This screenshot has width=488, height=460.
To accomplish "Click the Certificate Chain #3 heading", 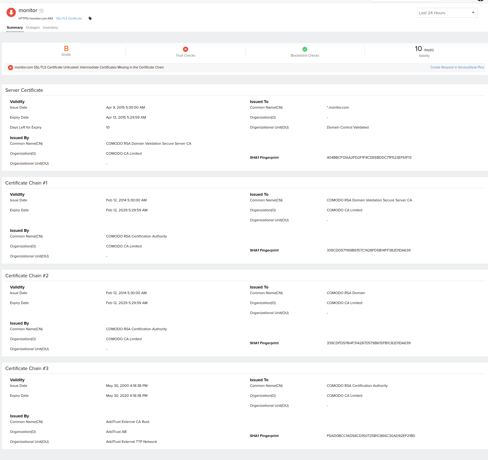I will 27,368.
